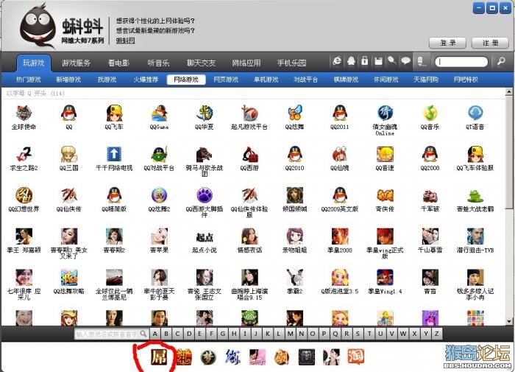Image resolution: width=515 pixels, height=372 pixels.
Task: Click the 梦 icon in bottom strip
Action: (208, 357)
